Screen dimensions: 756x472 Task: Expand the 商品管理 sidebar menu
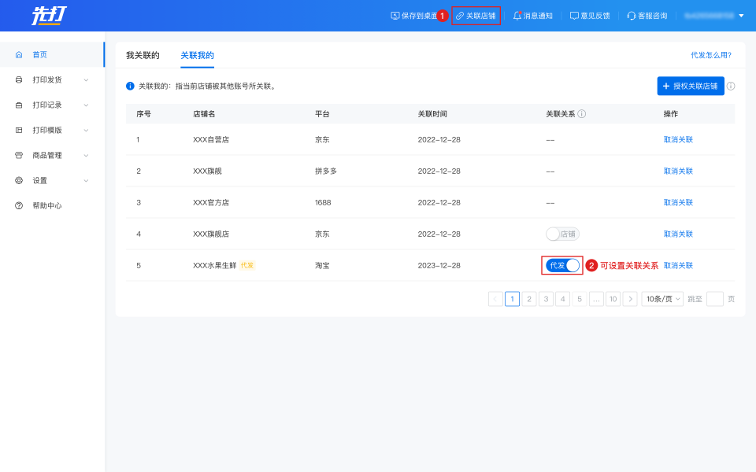[53, 155]
